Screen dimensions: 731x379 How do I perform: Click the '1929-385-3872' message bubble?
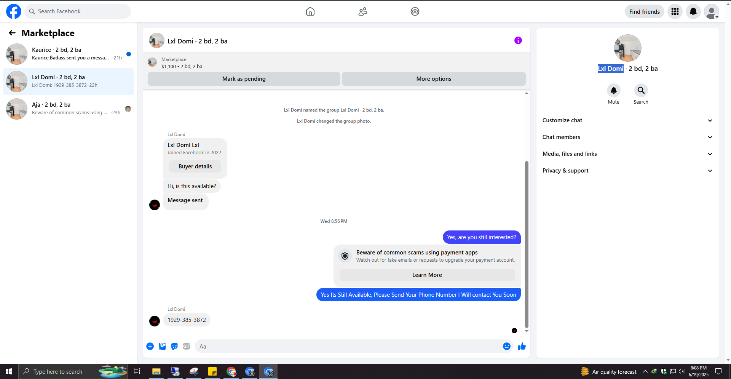187,320
